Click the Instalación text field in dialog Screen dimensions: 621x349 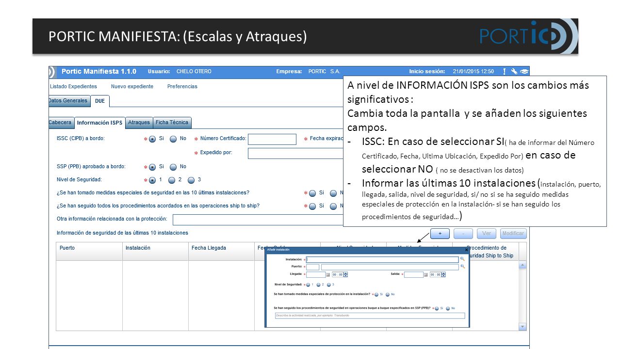click(x=382, y=259)
